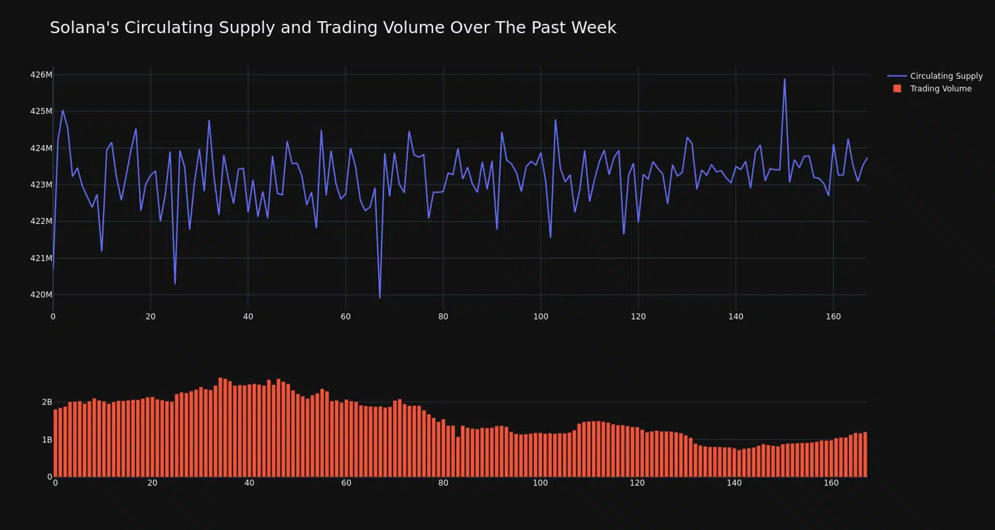Select the sharp supply dip near hour 25
995x530 pixels.
tap(175, 283)
